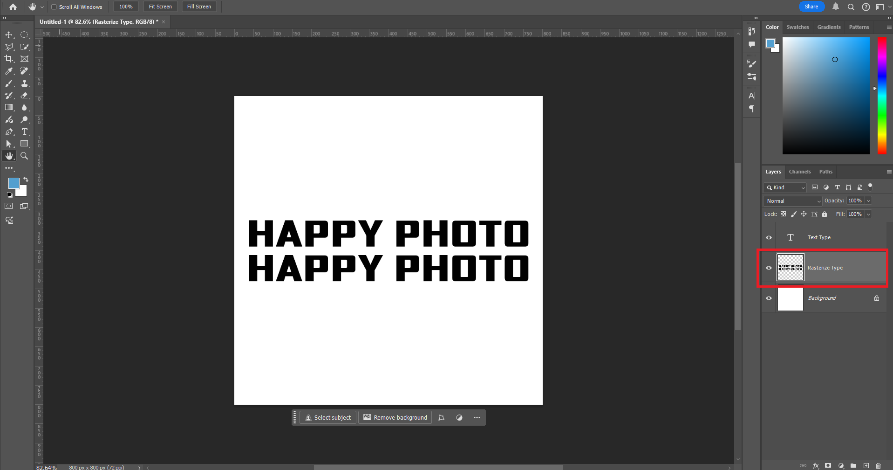This screenshot has height=470, width=893.
Task: Open the Comments panel icon
Action: (x=751, y=45)
